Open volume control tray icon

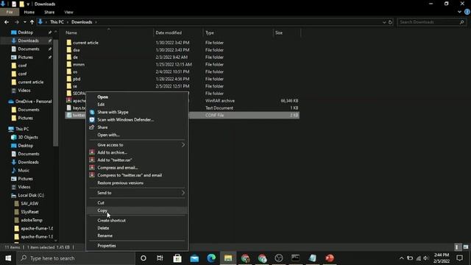426,258
